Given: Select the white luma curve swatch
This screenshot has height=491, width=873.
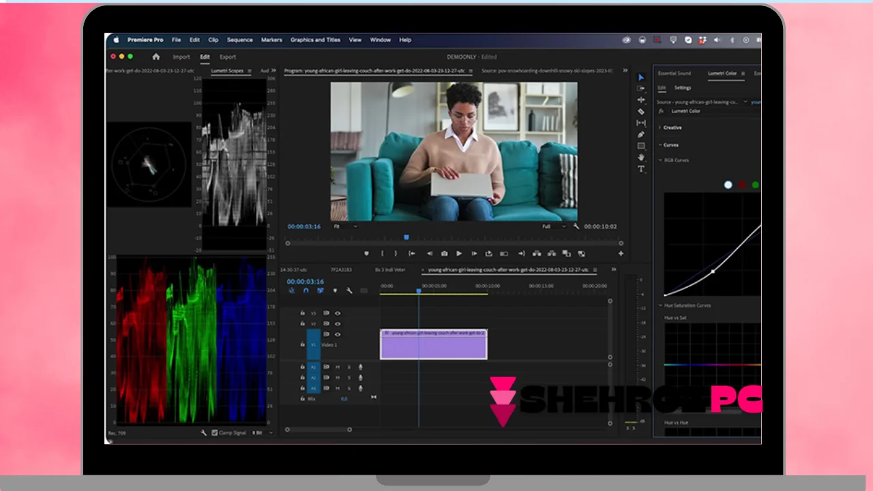Looking at the screenshot, I should click(728, 185).
